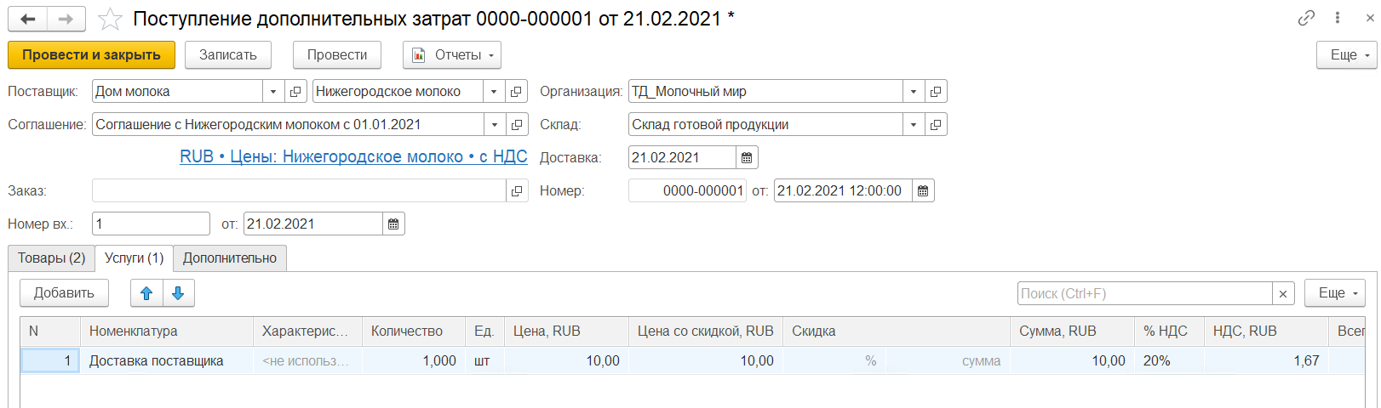Open the RUB prices Нижегородское молоко link
Screen dimensions: 1381x408
coord(353,156)
